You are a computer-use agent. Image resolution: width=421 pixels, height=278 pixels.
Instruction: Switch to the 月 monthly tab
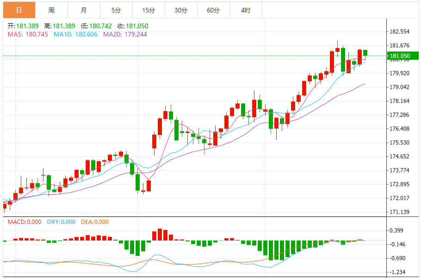(84, 10)
